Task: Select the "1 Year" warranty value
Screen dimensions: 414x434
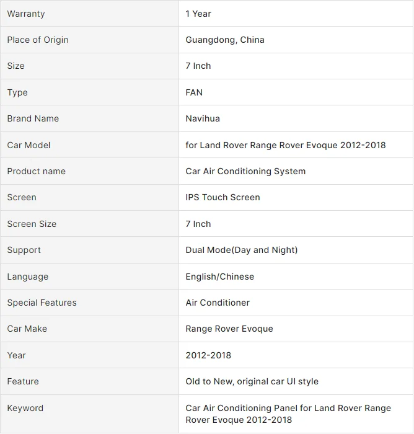Action: pos(198,14)
